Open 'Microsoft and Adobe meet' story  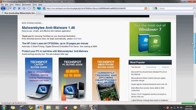[x=148, y=79]
